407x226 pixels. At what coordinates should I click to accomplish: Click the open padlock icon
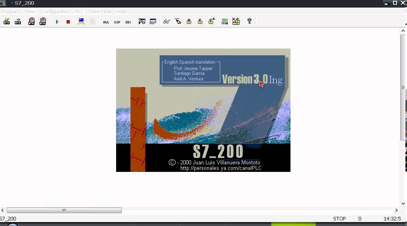click(x=200, y=21)
